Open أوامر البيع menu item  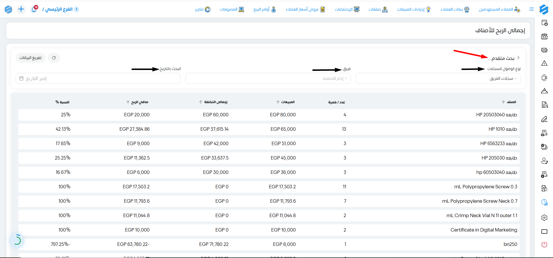[265, 10]
